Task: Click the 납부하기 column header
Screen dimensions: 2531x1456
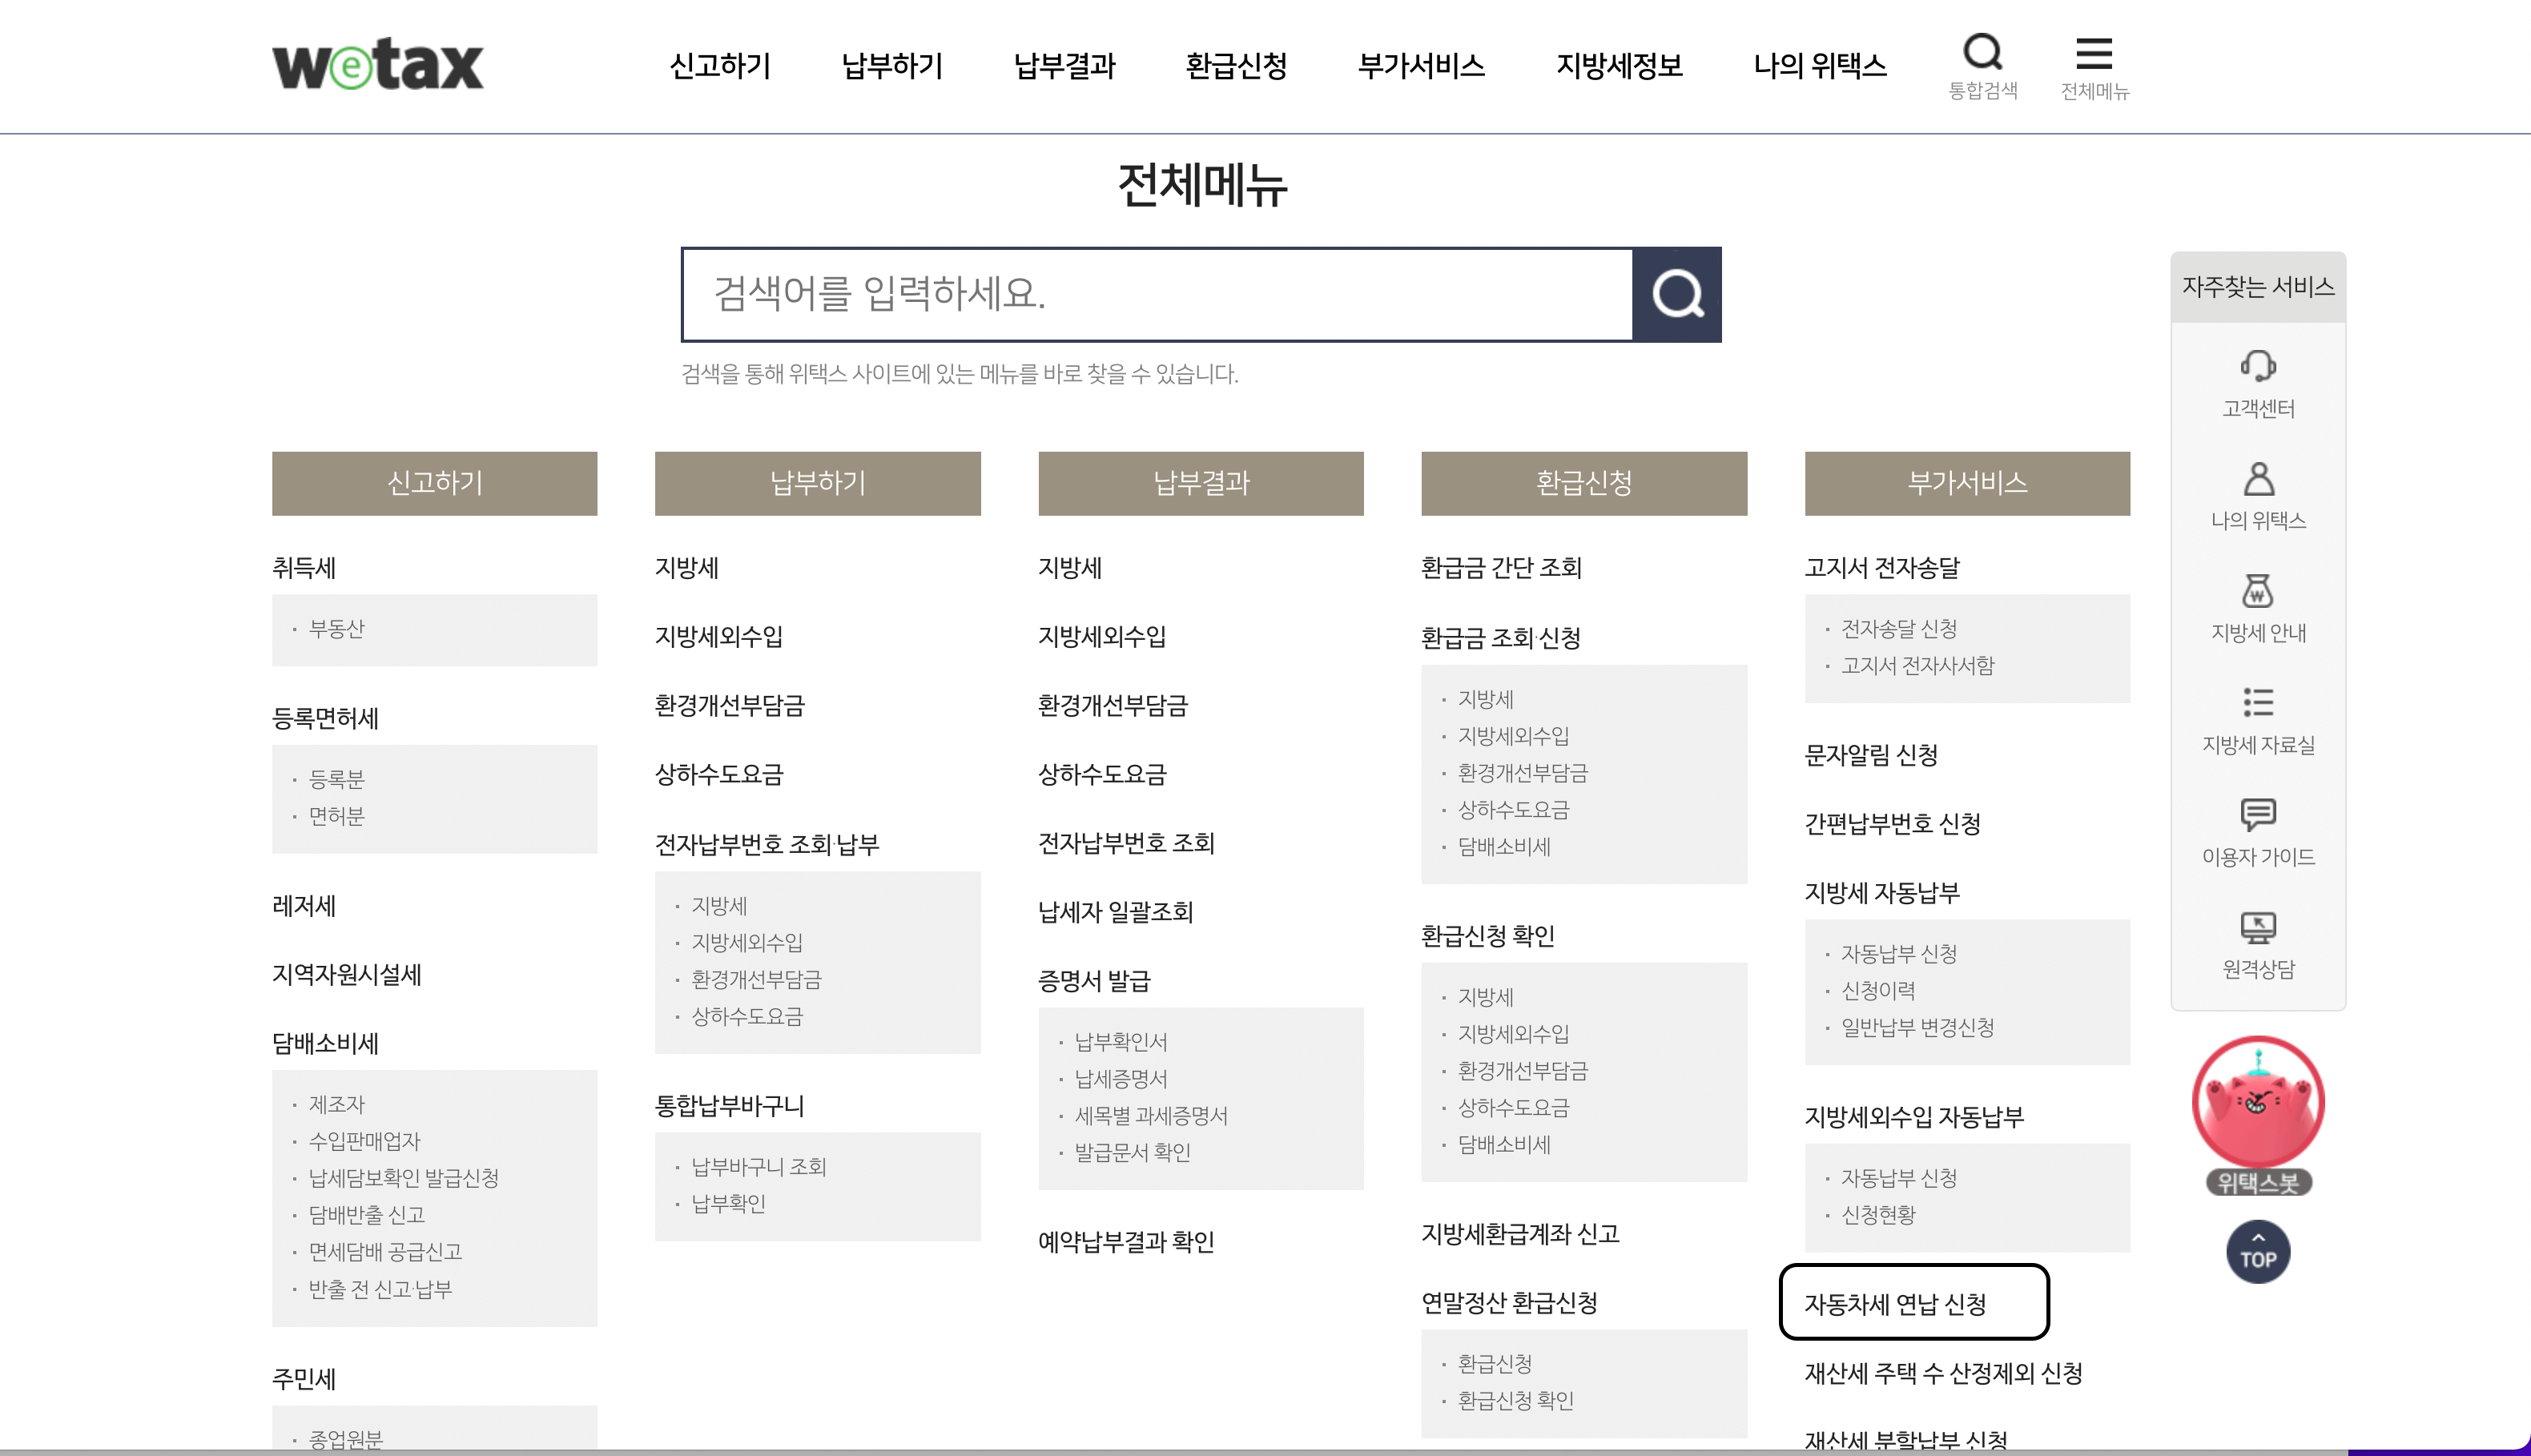Action: [816, 484]
